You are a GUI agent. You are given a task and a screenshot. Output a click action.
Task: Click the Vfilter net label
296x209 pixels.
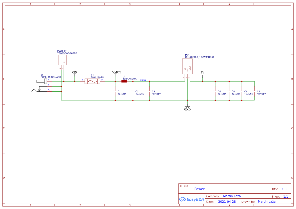click(x=143, y=80)
